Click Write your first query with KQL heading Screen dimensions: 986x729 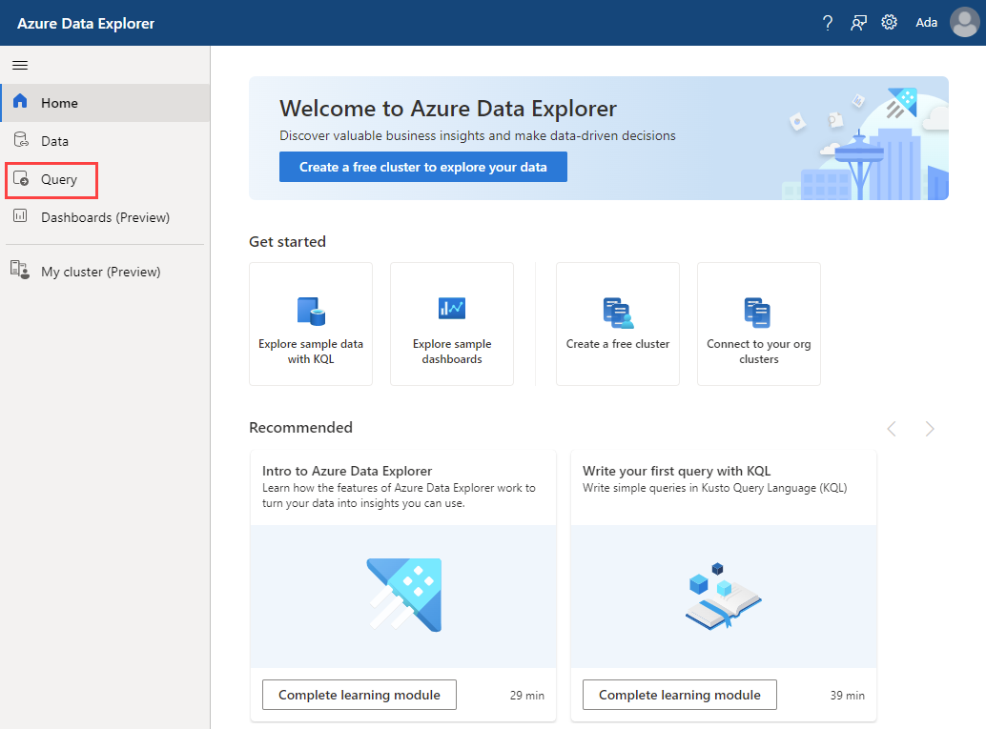click(677, 471)
